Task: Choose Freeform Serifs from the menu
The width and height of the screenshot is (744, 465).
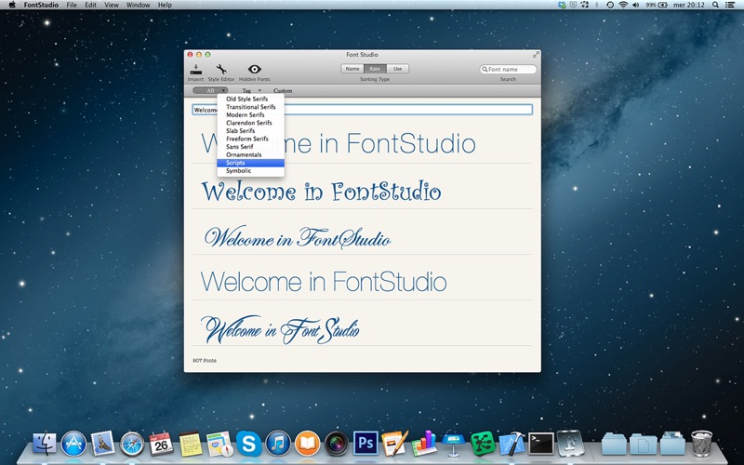Action: click(x=250, y=139)
